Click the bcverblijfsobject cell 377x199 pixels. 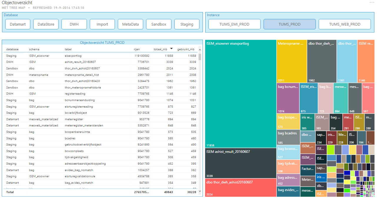[76, 113]
